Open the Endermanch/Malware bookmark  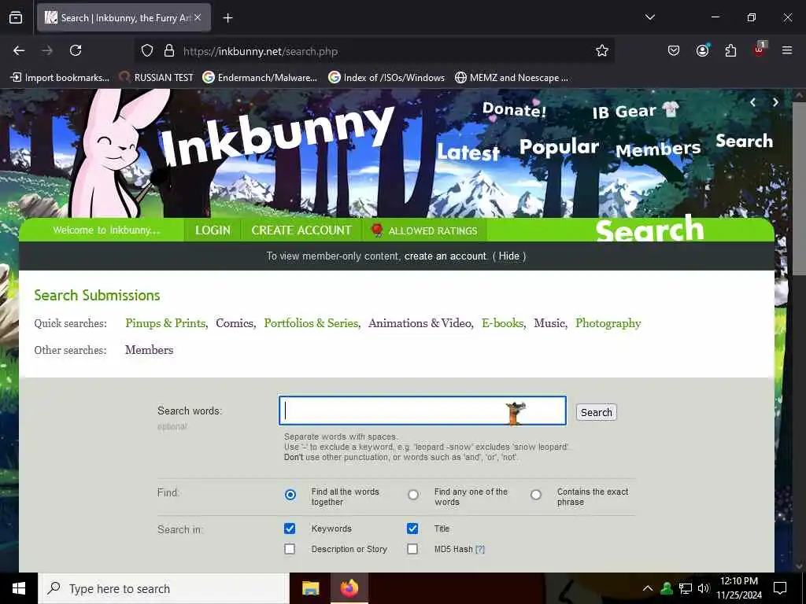click(x=260, y=78)
